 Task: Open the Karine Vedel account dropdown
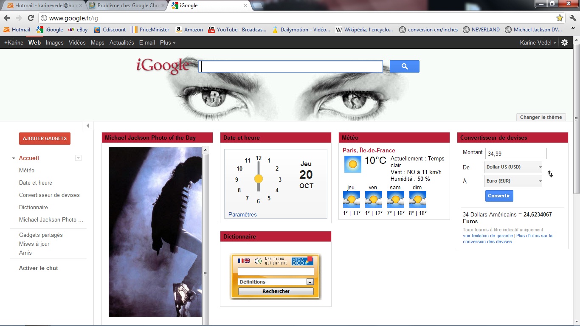tap(538, 42)
